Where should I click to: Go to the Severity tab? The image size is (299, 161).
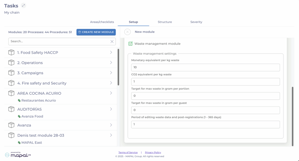pyautogui.click(x=196, y=22)
